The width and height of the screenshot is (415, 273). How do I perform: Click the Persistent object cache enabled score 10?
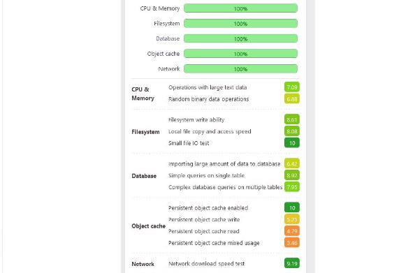(292, 207)
